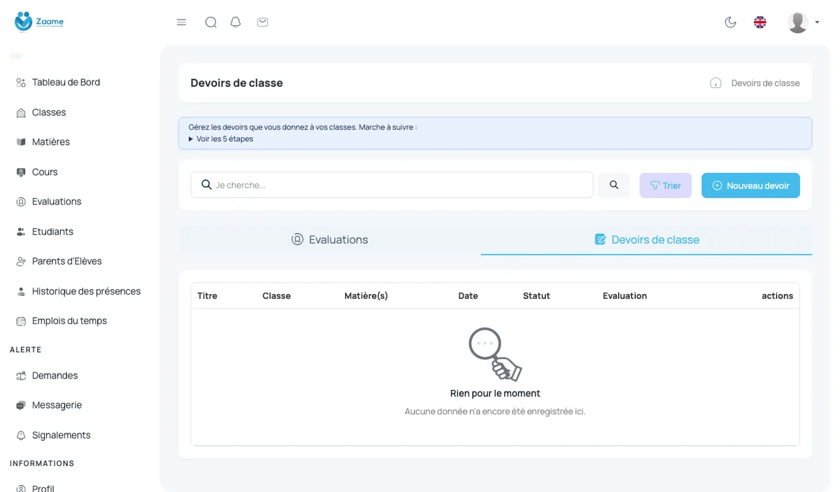
Task: Toggle dark mode with moon icon
Action: pos(730,22)
